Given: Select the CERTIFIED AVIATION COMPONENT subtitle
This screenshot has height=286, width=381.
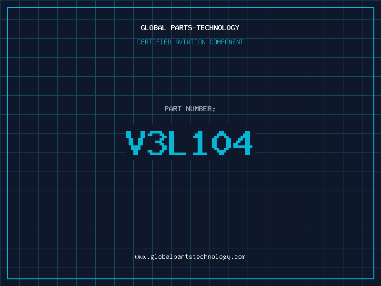Looking at the screenshot, I should [190, 42].
